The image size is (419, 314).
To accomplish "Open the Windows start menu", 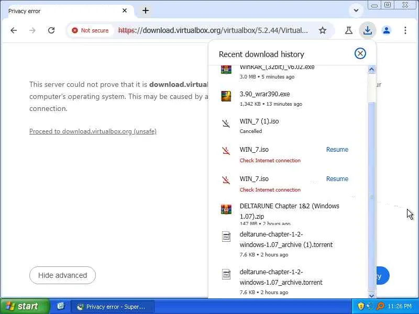I will tap(25, 306).
